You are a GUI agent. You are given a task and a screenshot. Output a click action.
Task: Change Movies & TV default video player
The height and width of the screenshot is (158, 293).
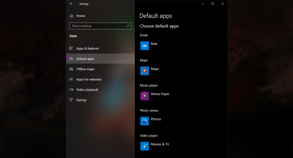(x=160, y=144)
